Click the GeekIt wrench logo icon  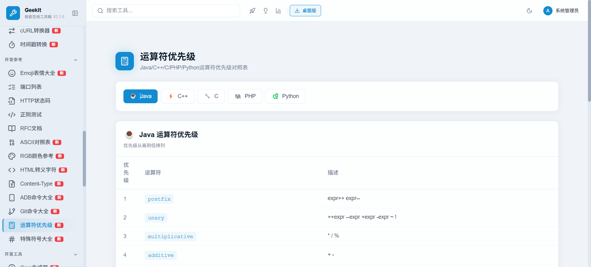click(13, 13)
